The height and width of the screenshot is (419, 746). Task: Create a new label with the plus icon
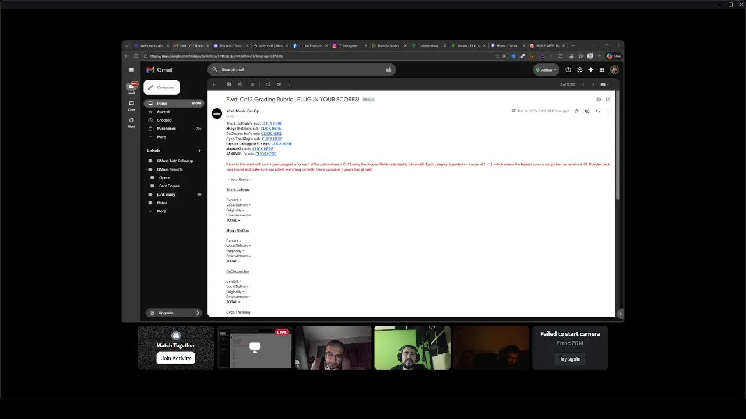coord(199,151)
